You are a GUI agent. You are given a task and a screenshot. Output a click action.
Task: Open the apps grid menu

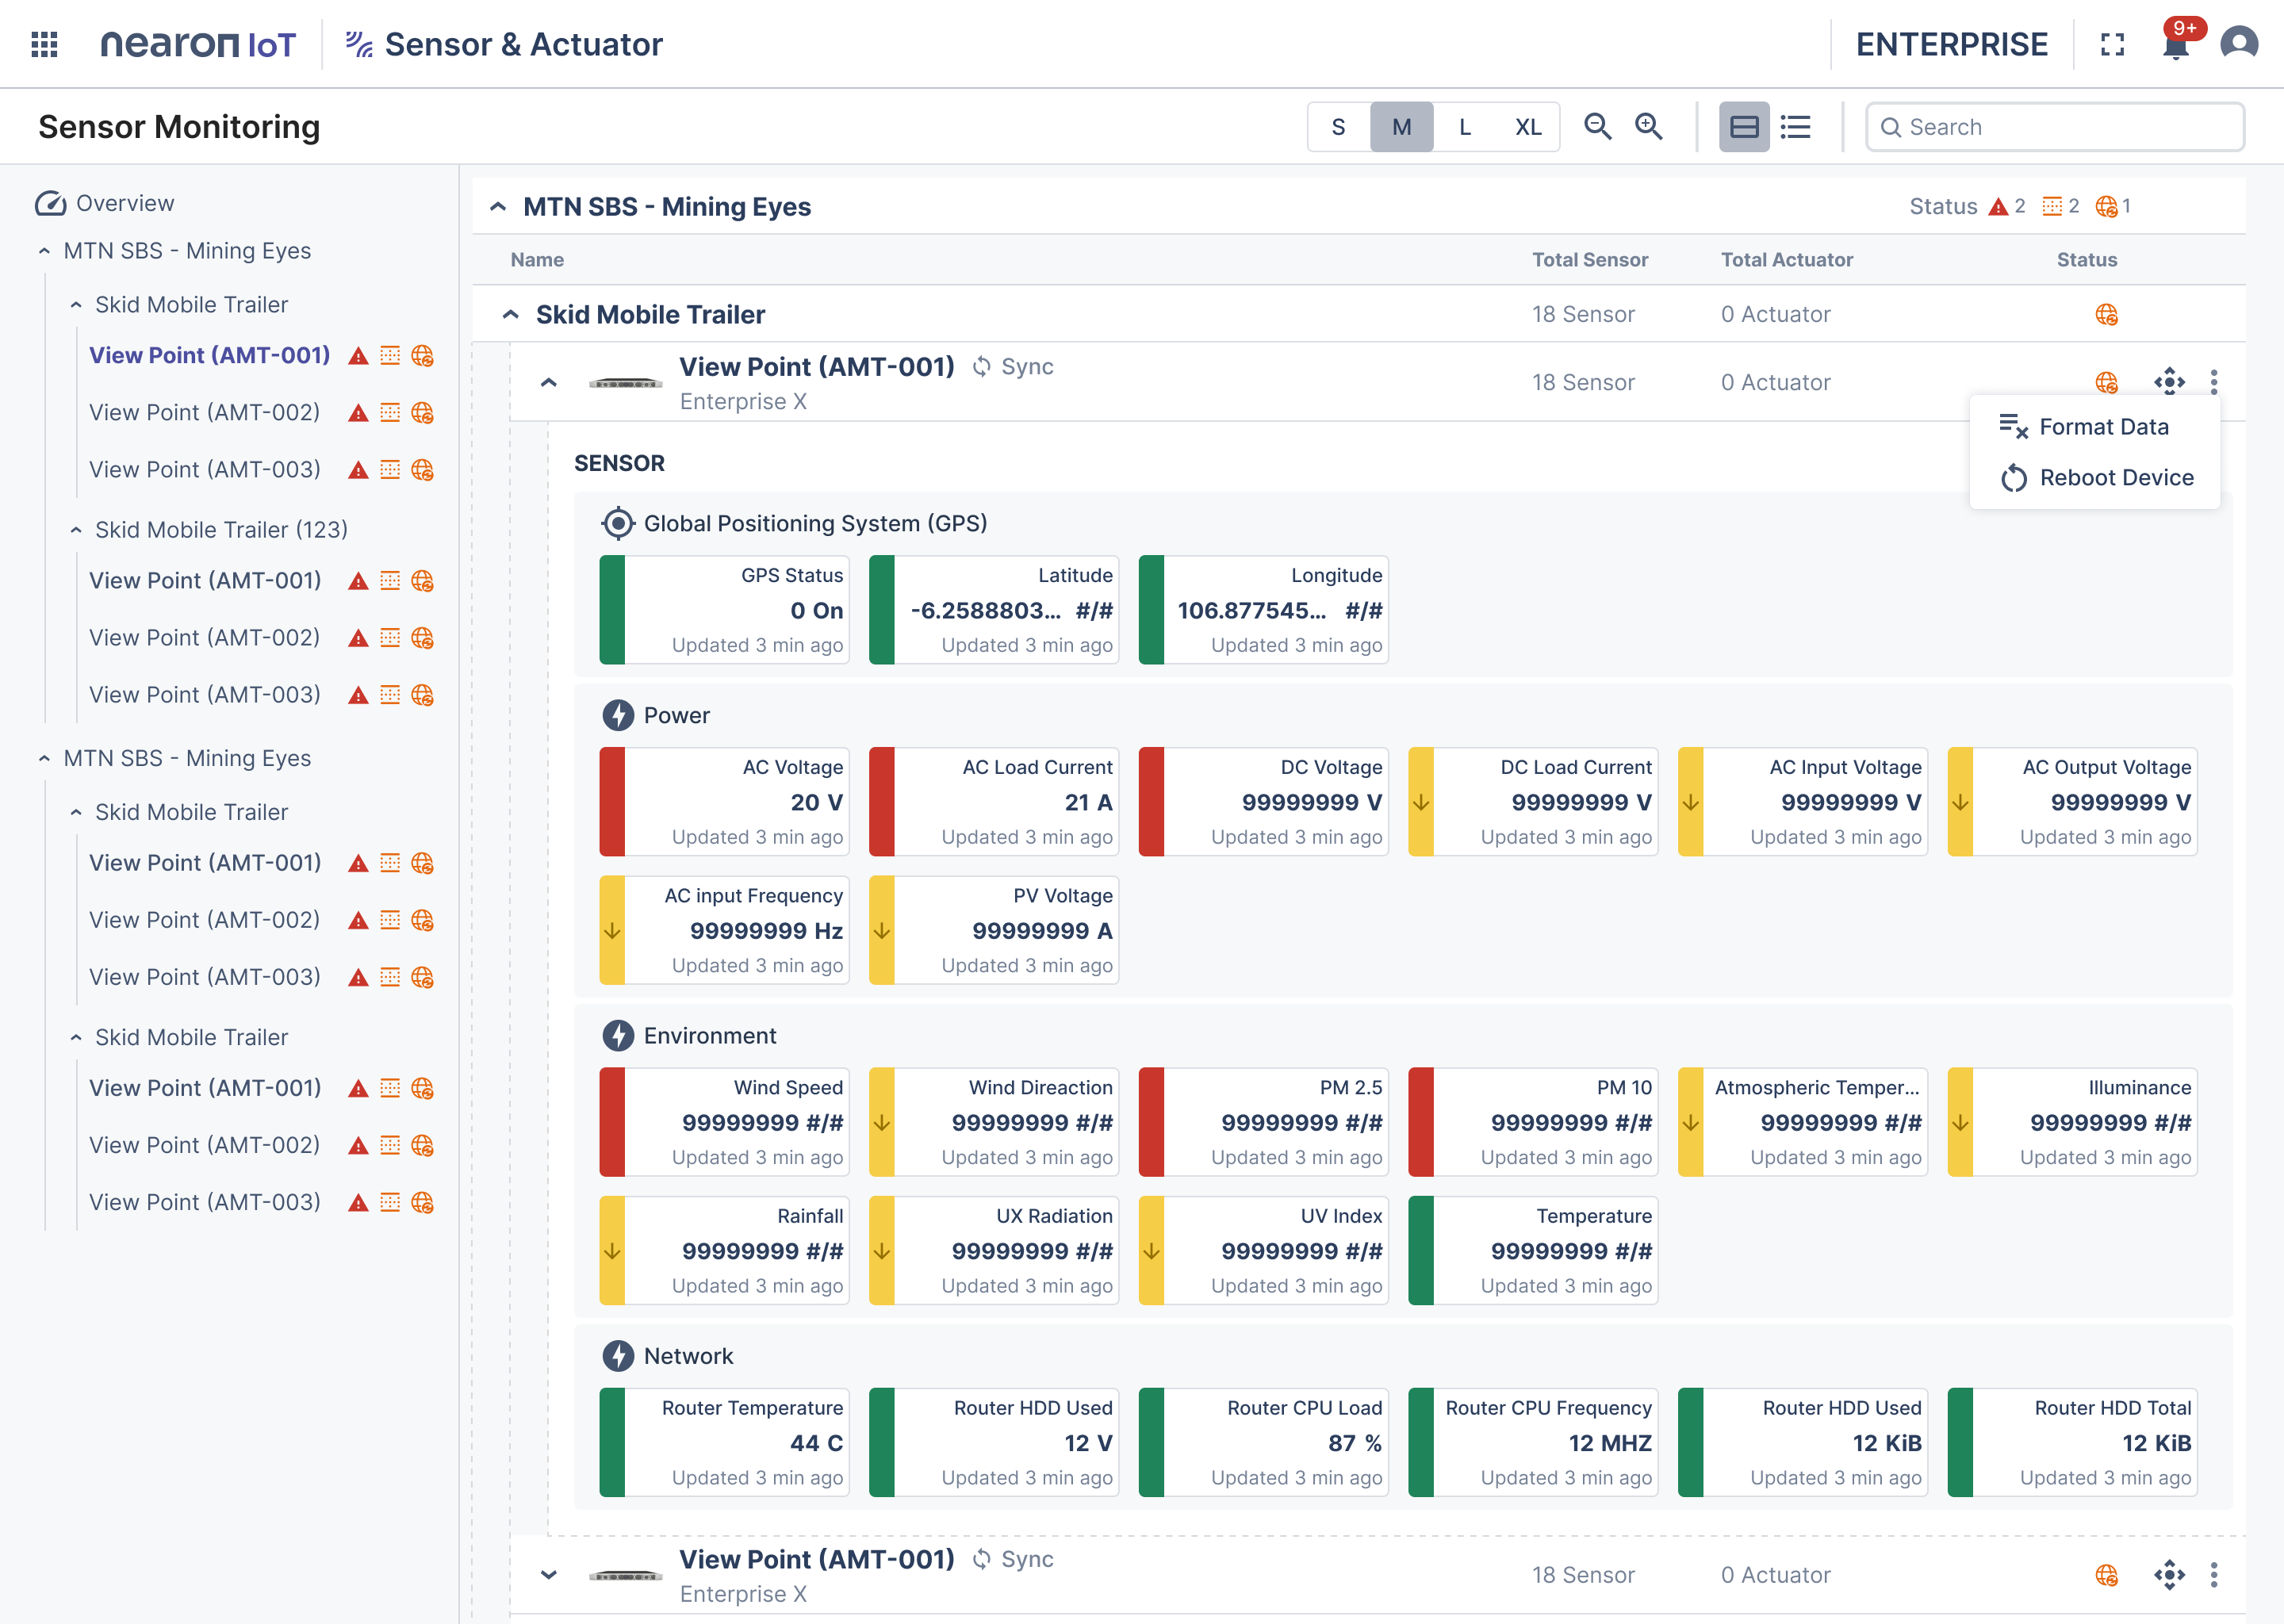[x=44, y=44]
